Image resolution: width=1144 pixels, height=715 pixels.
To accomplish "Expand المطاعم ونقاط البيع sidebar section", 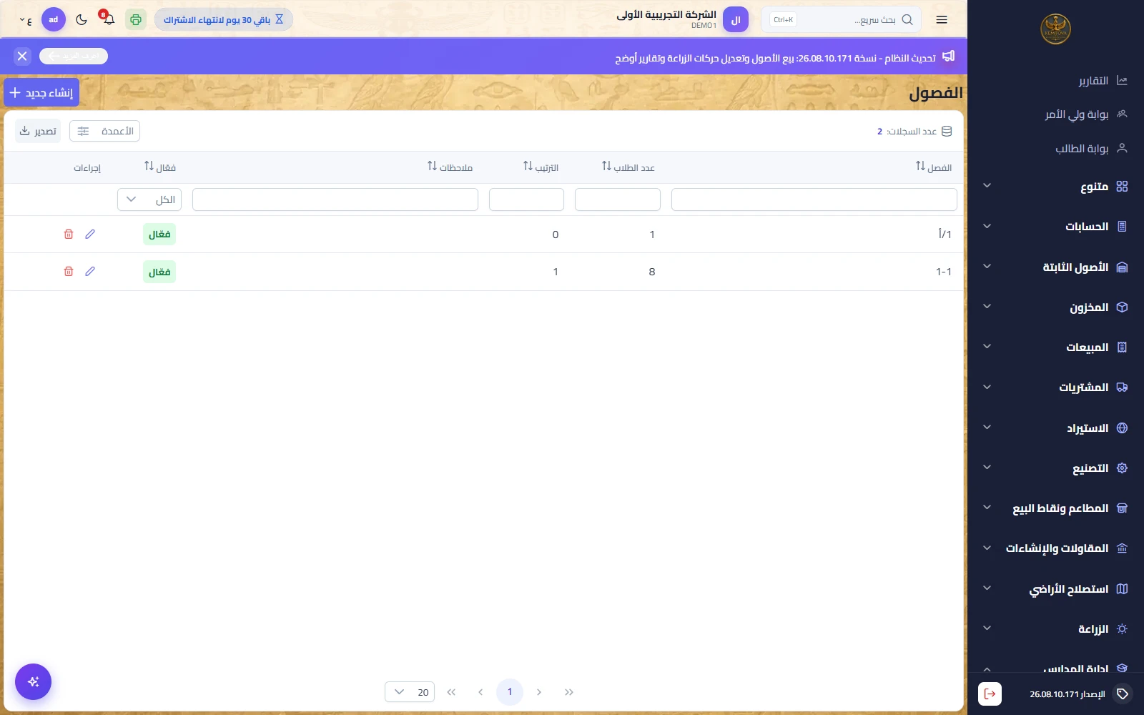I will (1055, 508).
